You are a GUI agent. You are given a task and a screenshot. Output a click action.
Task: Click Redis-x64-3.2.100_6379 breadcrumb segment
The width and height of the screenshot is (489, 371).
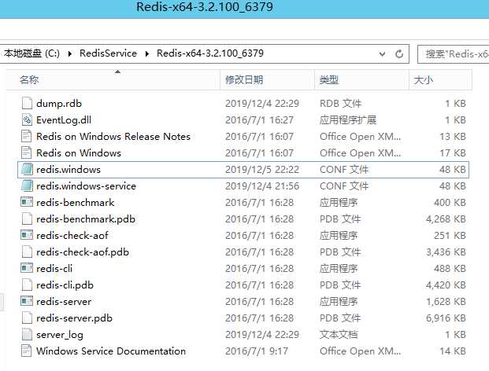[x=210, y=53]
